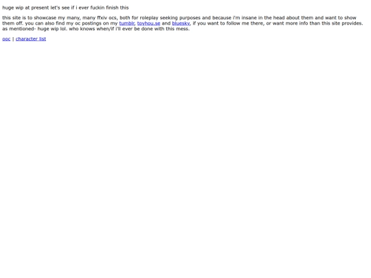Click the word 'roleplay' in the intro text
Image resolution: width=371 pixels, height=278 pixels.
pos(149,18)
